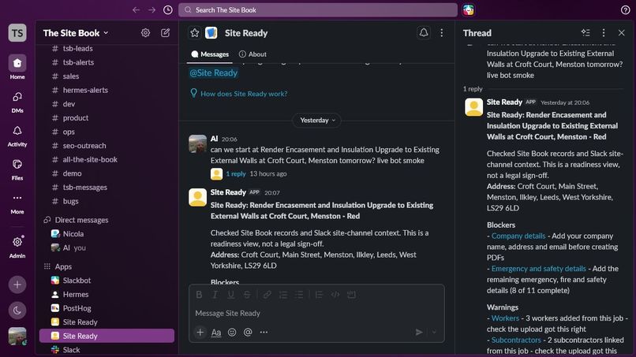This screenshot has height=357, width=636.
Task: Open the emoji picker in the composer
Action: 232,333
